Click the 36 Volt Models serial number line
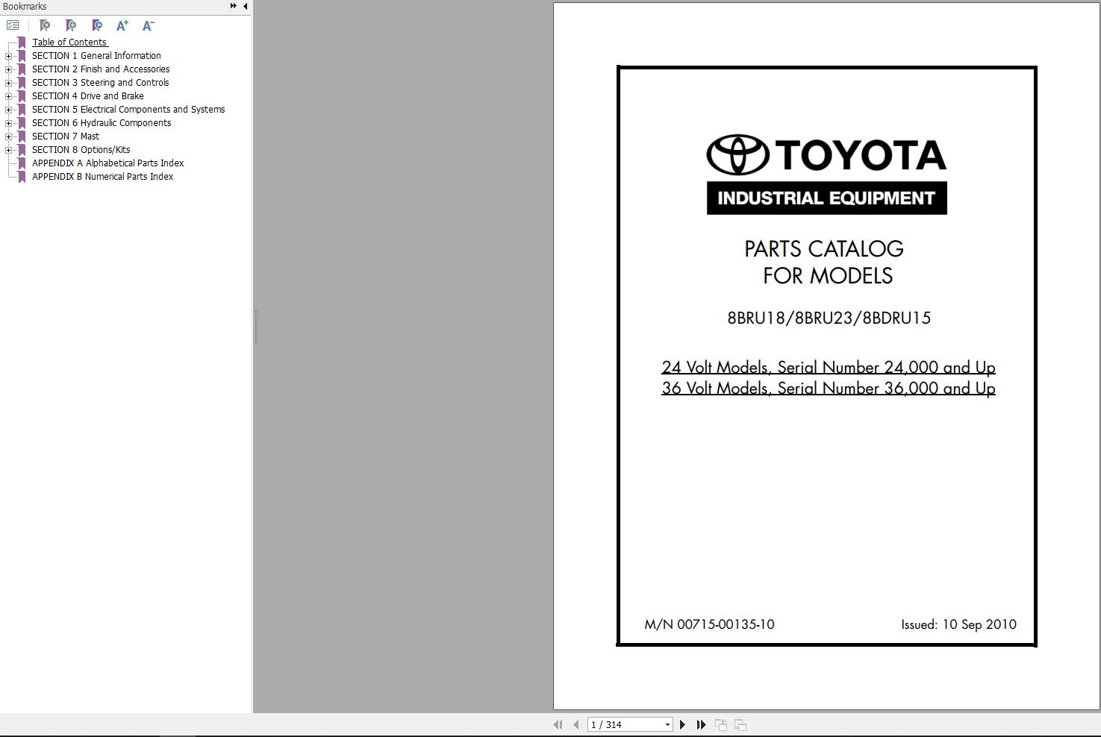 tap(829, 389)
